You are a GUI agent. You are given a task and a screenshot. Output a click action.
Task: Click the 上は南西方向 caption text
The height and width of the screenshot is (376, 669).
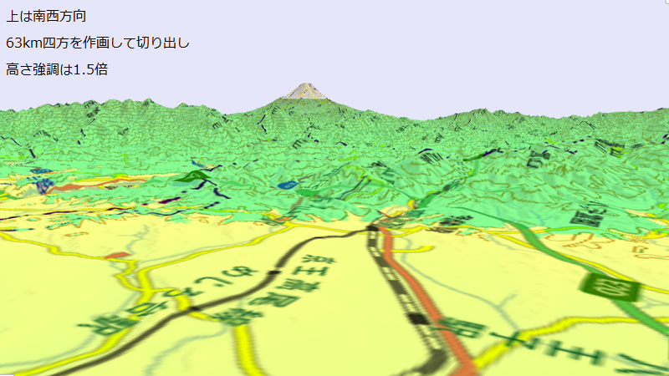(45, 16)
